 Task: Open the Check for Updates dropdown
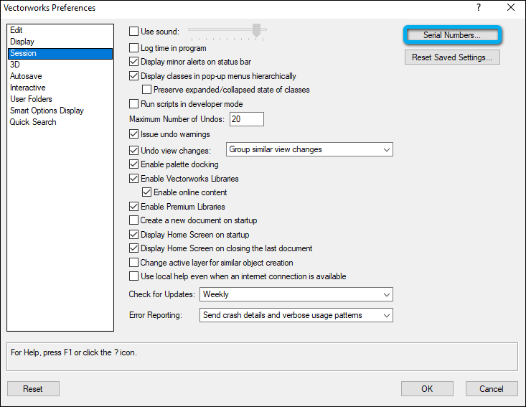[x=296, y=294]
